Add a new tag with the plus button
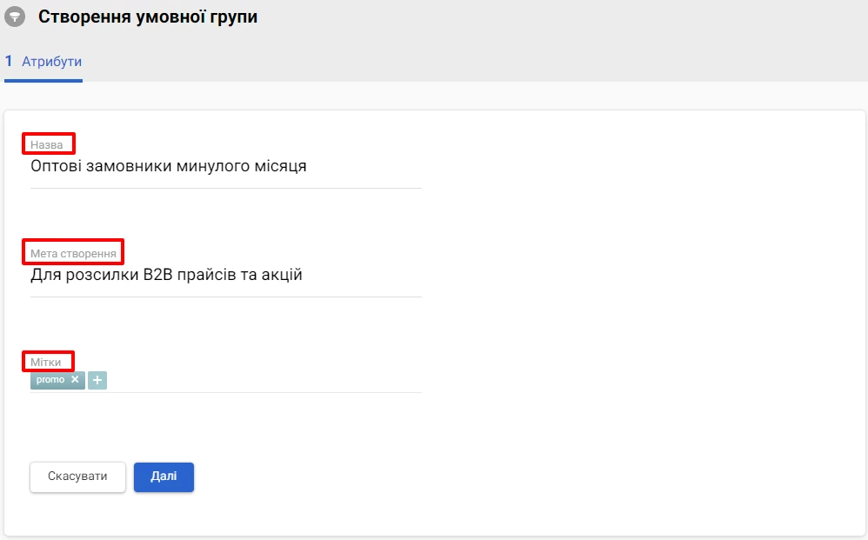868x540 pixels. point(97,380)
